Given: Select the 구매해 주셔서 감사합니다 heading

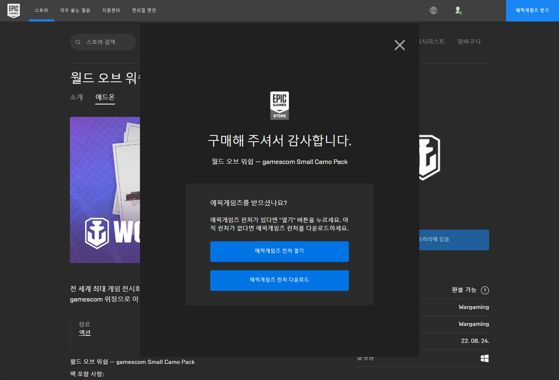Looking at the screenshot, I should 280,140.
